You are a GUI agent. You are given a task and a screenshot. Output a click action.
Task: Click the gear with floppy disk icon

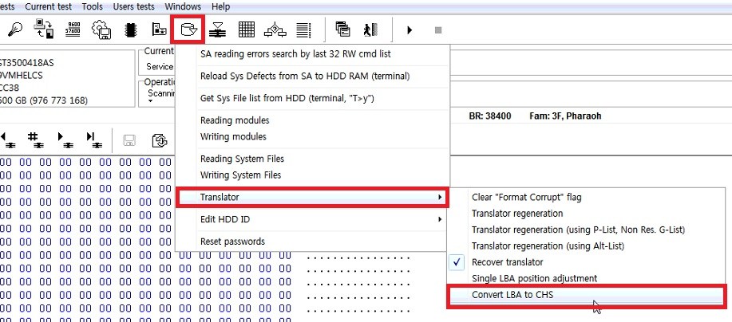[x=102, y=30]
